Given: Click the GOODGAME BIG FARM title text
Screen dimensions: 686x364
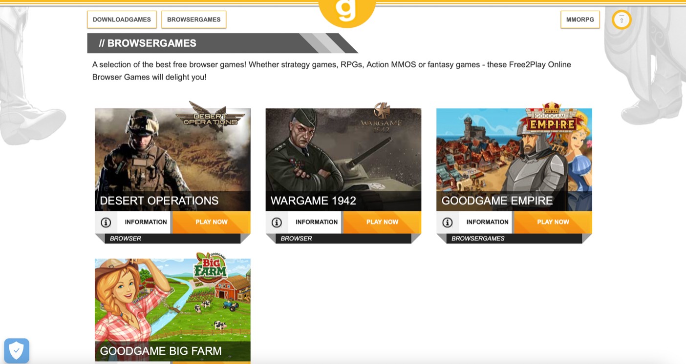Looking at the screenshot, I should 161,351.
